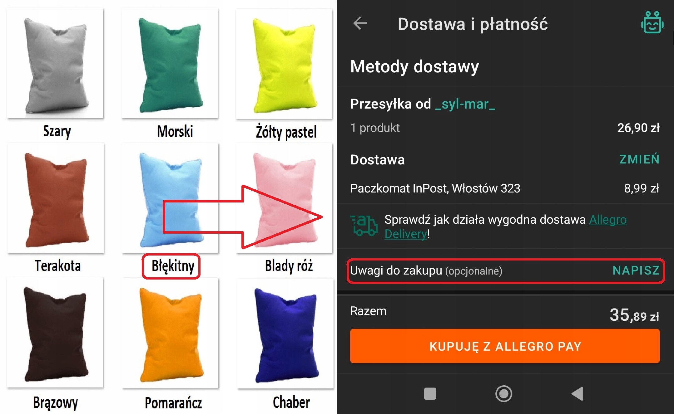Select the Brązowy brown pillow

(55, 332)
